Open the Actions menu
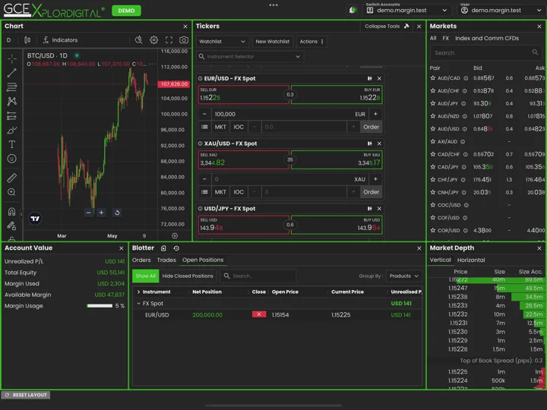 point(311,42)
